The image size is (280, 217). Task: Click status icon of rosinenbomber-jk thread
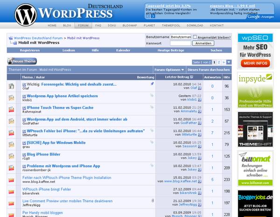[11, 168]
